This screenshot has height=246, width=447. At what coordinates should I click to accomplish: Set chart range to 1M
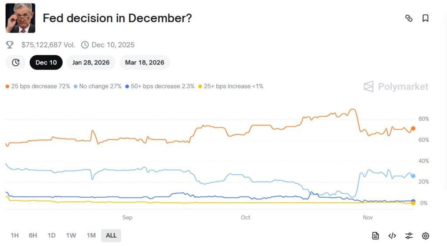click(91, 236)
